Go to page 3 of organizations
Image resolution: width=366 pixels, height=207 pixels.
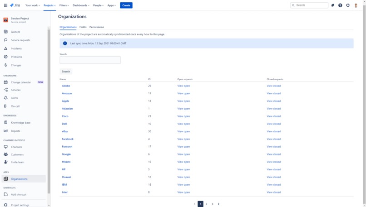[213, 204]
